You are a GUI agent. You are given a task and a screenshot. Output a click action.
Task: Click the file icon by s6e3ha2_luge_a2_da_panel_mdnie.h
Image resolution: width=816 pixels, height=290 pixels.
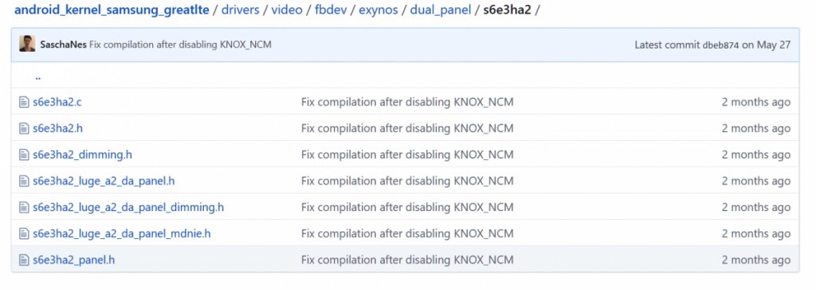point(23,233)
